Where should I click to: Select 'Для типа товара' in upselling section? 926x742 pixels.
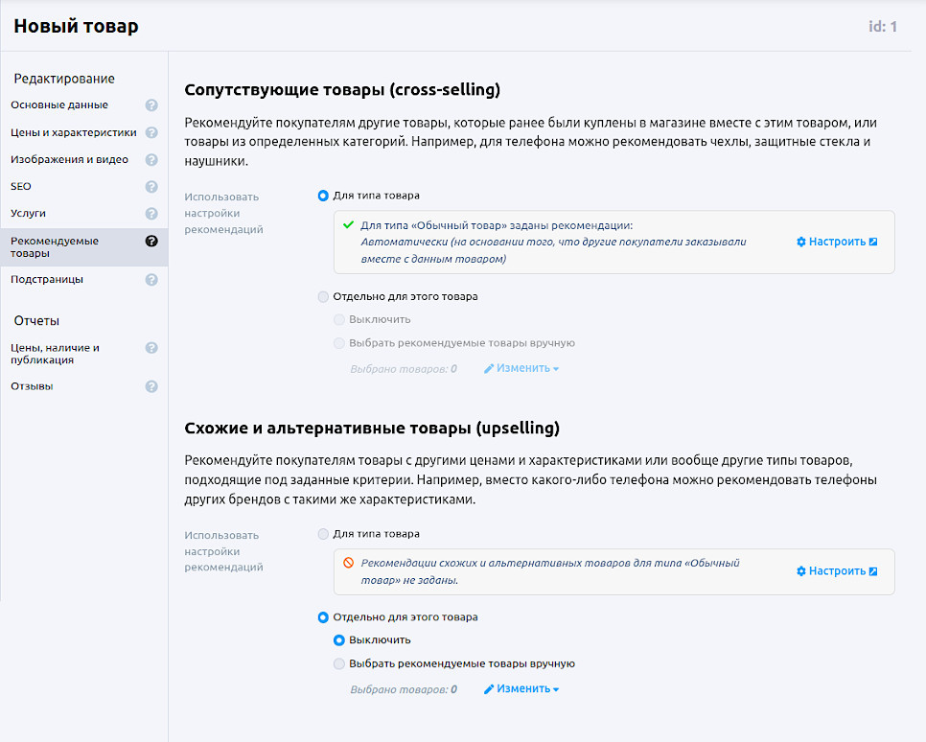click(323, 534)
